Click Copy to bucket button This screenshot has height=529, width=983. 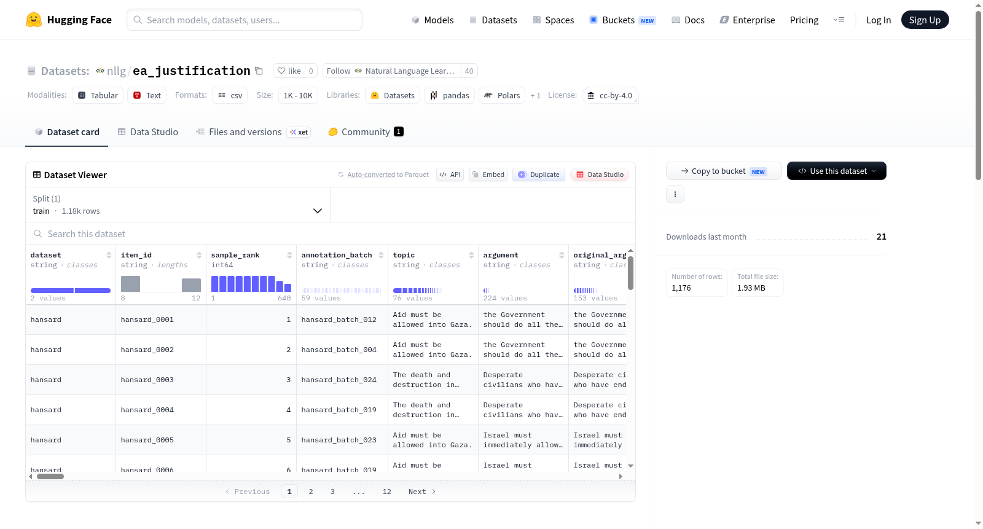coord(724,171)
